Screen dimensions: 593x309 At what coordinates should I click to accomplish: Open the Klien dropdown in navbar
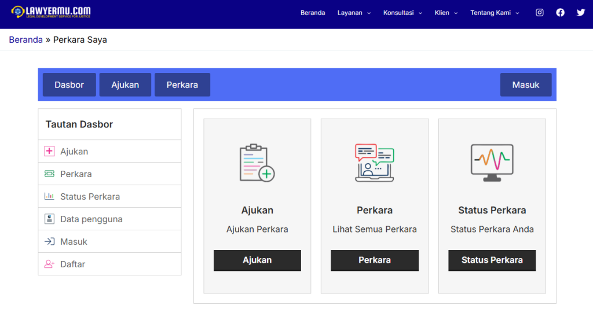click(x=446, y=13)
